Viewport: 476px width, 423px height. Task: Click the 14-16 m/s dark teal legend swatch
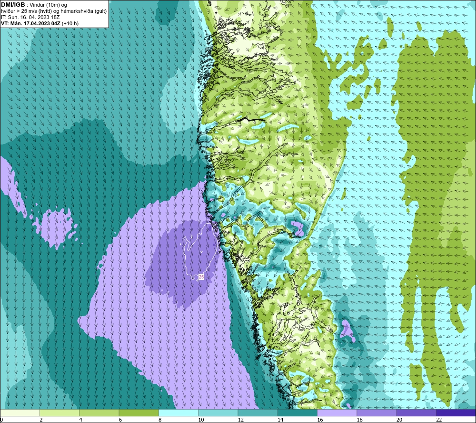click(x=297, y=413)
